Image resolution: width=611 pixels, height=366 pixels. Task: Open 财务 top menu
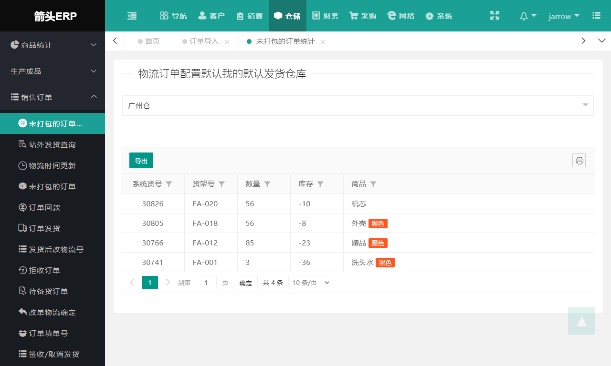pos(325,16)
